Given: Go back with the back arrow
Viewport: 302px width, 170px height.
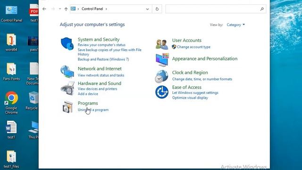Looking at the screenshot, I should coord(44,9).
